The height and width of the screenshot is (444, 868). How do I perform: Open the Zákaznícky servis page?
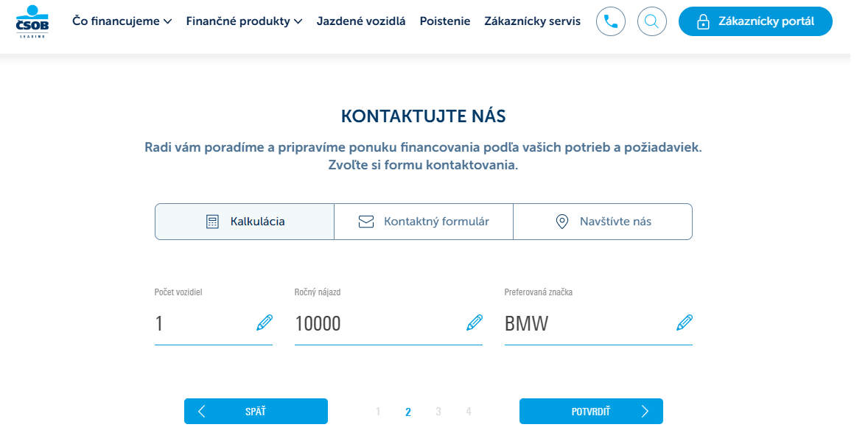532,21
